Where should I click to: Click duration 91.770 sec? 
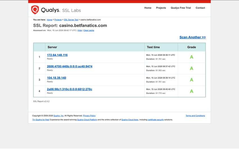point(156,93)
